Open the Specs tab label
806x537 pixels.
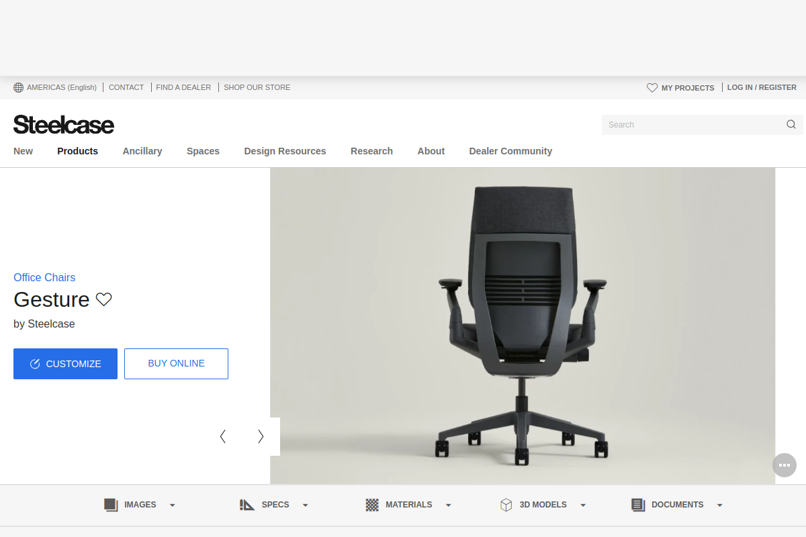tap(275, 505)
